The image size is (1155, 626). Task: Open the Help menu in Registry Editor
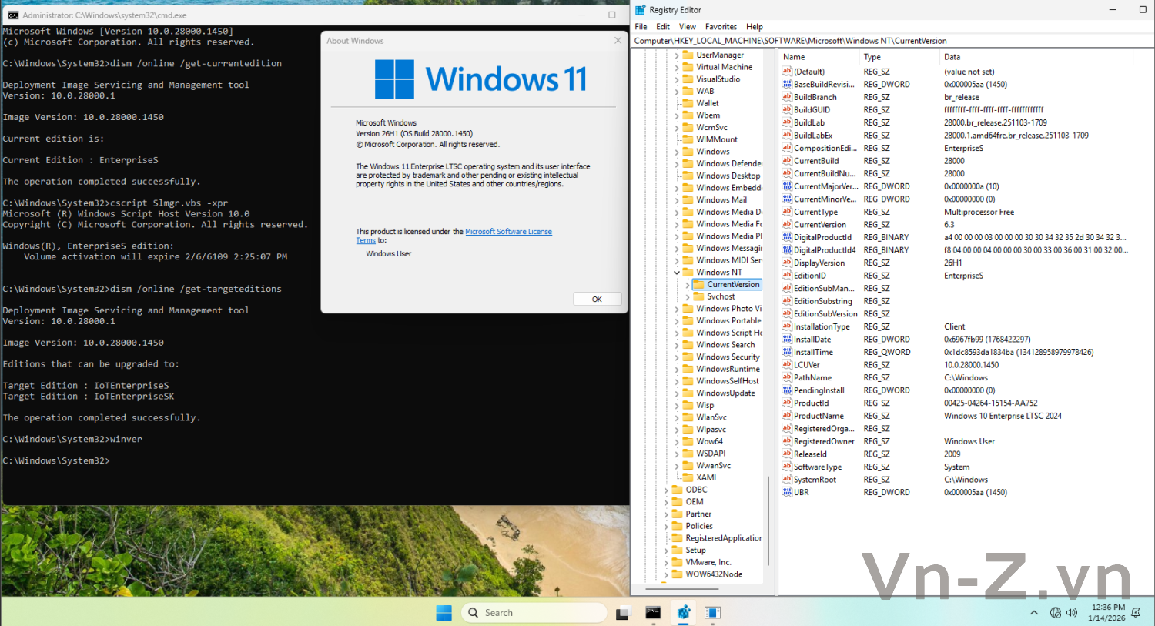pyautogui.click(x=755, y=26)
